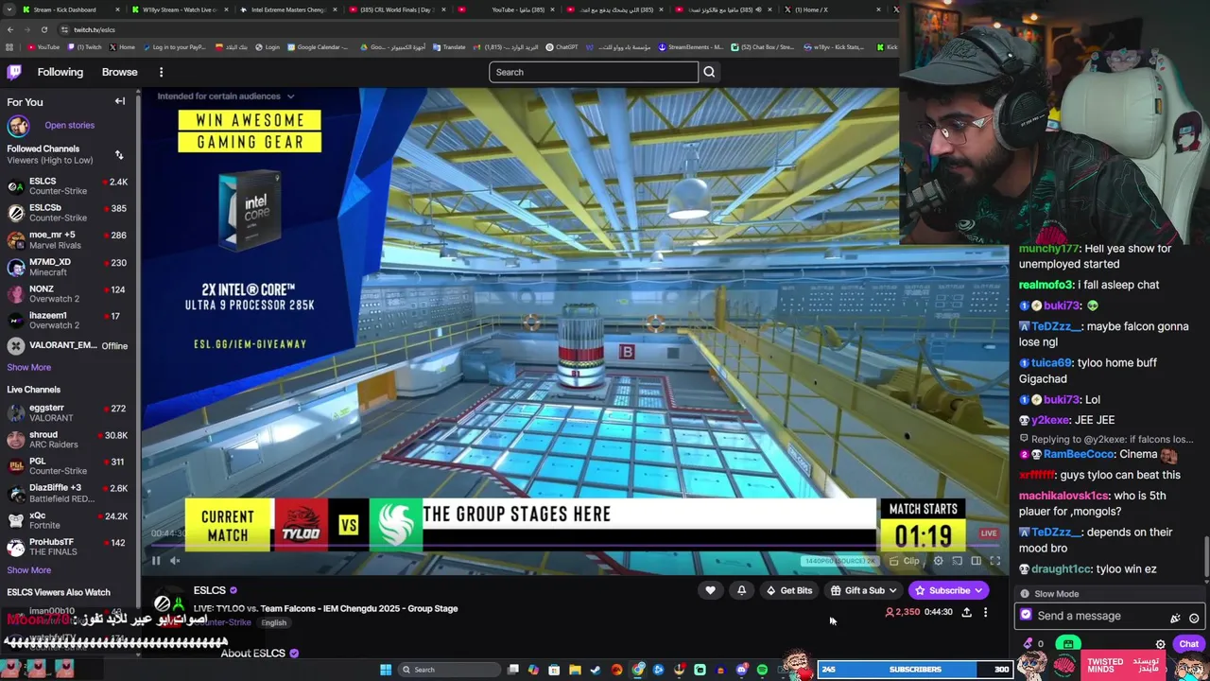Image resolution: width=1210 pixels, height=681 pixels.
Task: Open Windows Start menu
Action: click(386, 670)
